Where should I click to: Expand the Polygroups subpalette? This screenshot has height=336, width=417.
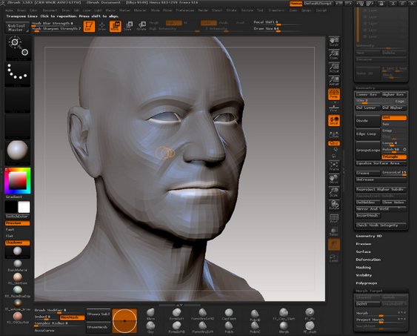tap(366, 283)
